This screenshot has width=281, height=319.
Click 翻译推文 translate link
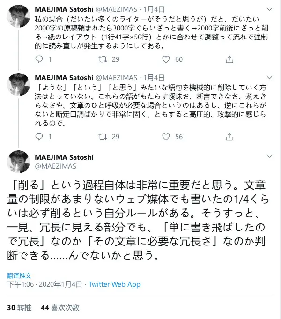tap(19, 275)
